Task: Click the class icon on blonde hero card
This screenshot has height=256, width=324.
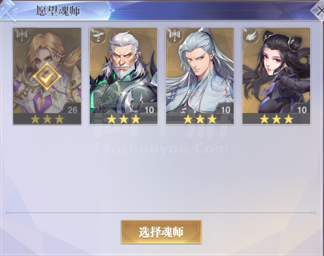Action: pyautogui.click(x=22, y=36)
